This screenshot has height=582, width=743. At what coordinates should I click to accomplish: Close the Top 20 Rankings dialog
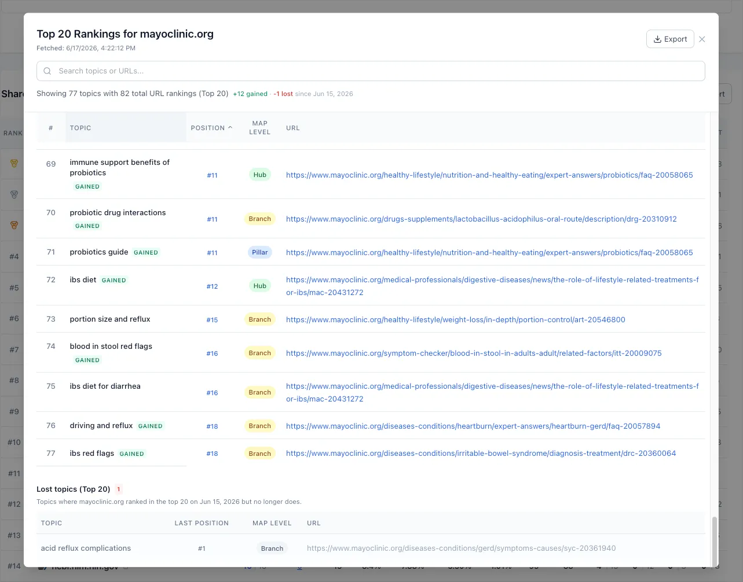pos(702,39)
